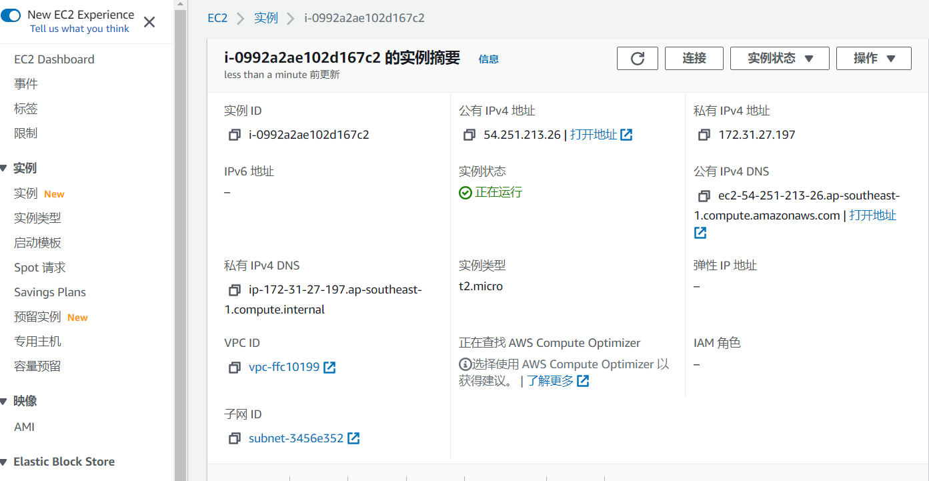Open 专用主机 in the sidebar
Image resolution: width=929 pixels, height=481 pixels.
click(x=37, y=342)
